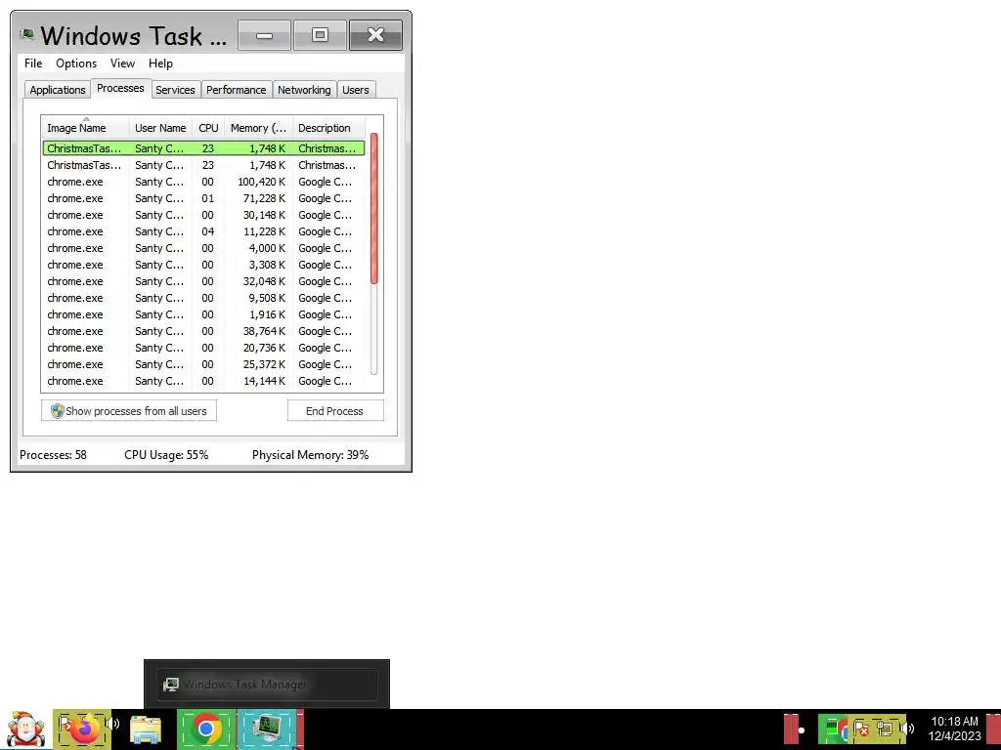The height and width of the screenshot is (750, 1001).
Task: Select chrome.exe row using 1,916 K memory
Action: 203,314
